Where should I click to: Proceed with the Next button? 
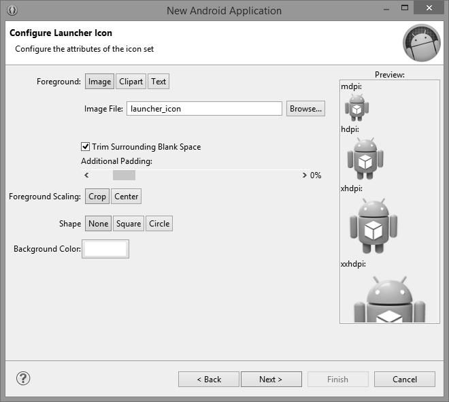pyautogui.click(x=271, y=380)
